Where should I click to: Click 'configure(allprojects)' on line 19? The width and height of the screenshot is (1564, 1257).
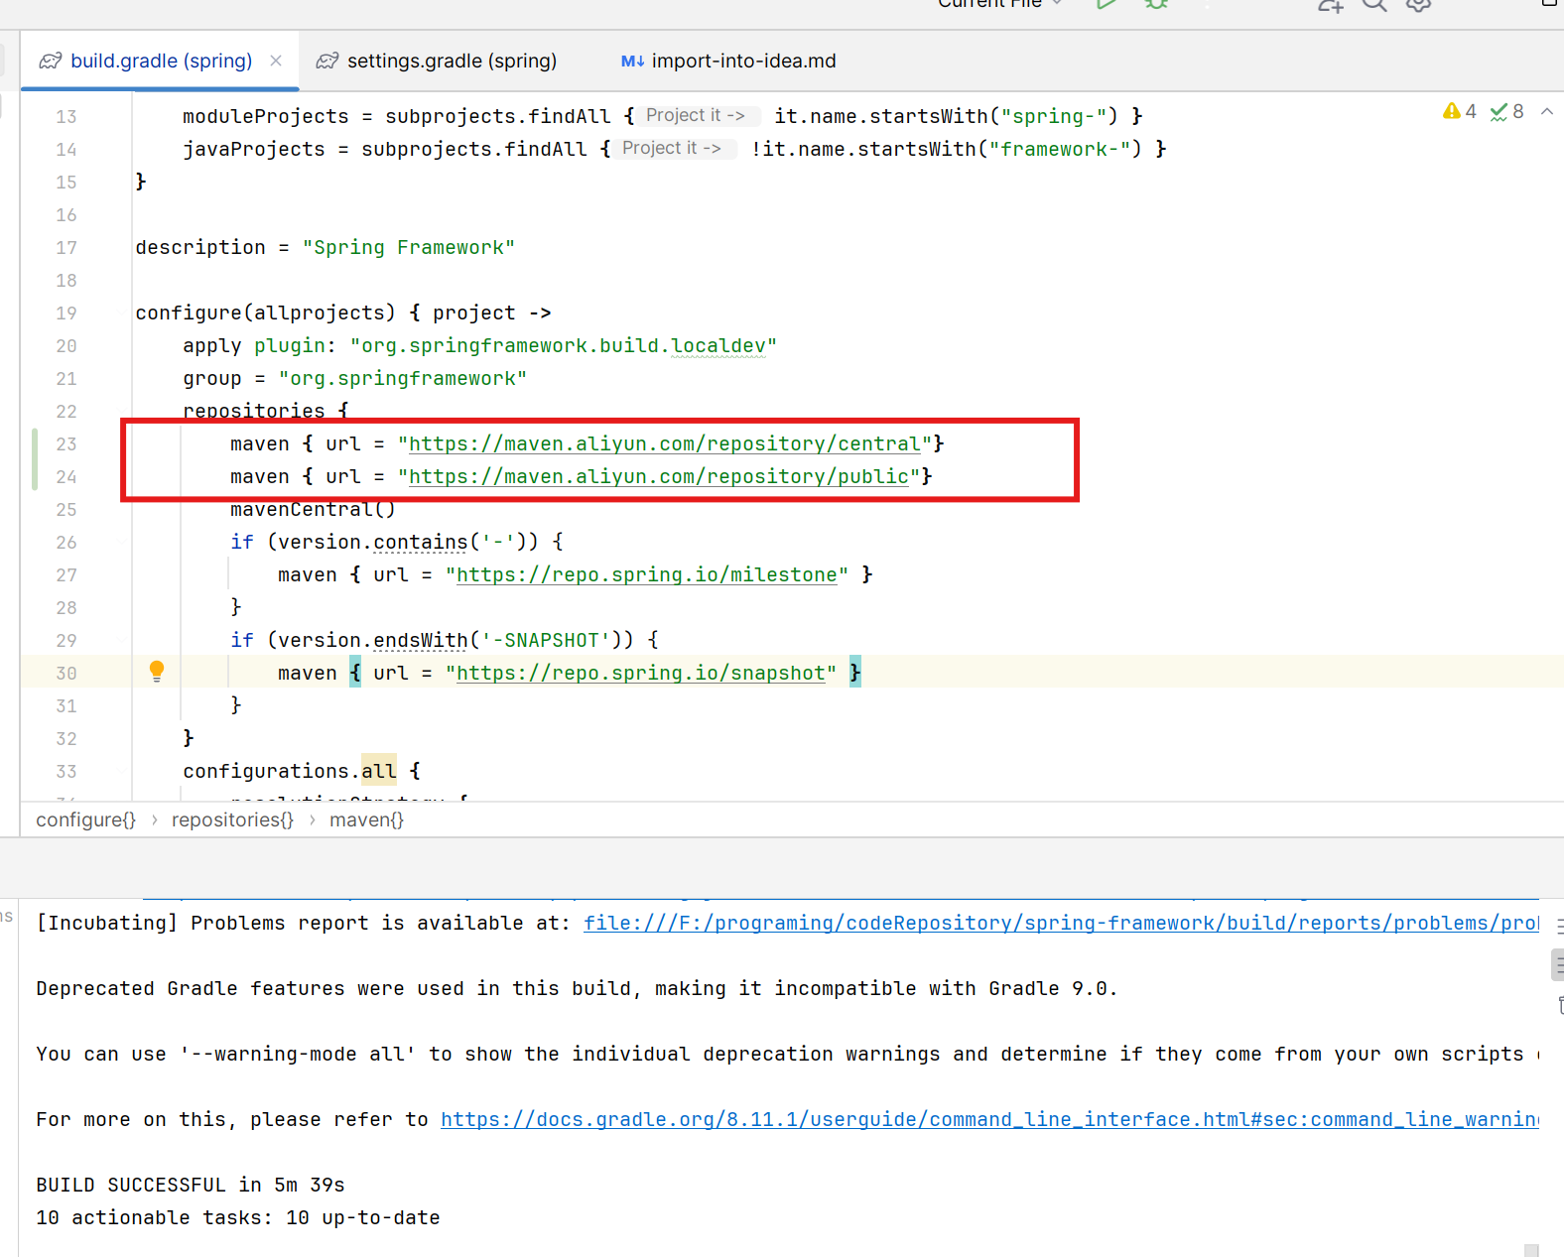pyautogui.click(x=266, y=313)
